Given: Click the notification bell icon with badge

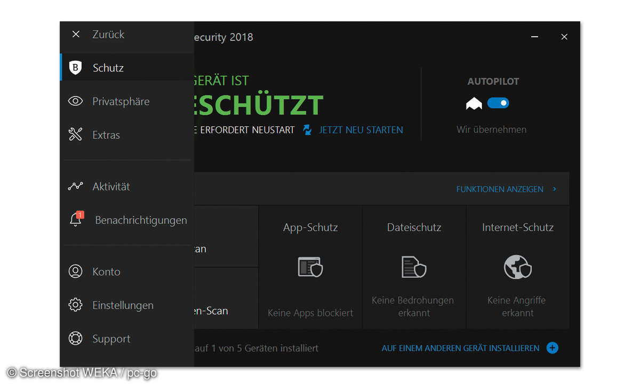Looking at the screenshot, I should [x=76, y=219].
